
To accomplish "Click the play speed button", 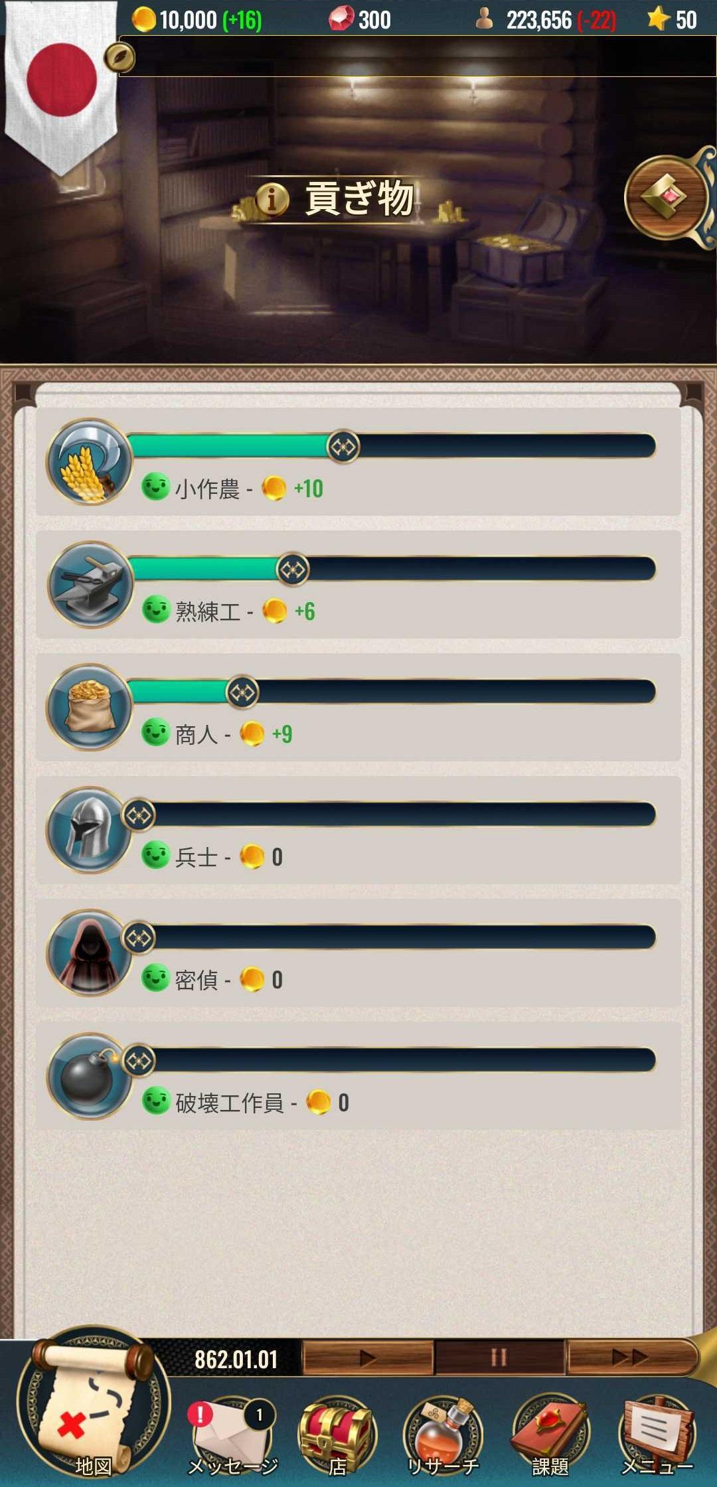I will (x=368, y=1358).
